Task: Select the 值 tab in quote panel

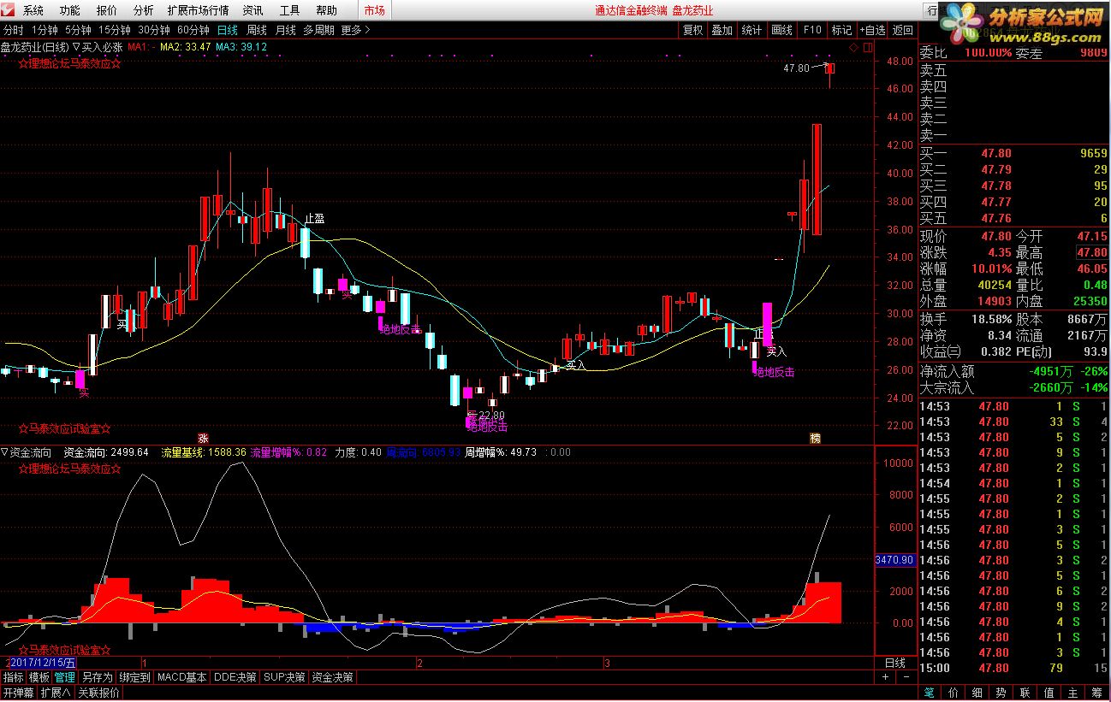Action: [x=1049, y=693]
